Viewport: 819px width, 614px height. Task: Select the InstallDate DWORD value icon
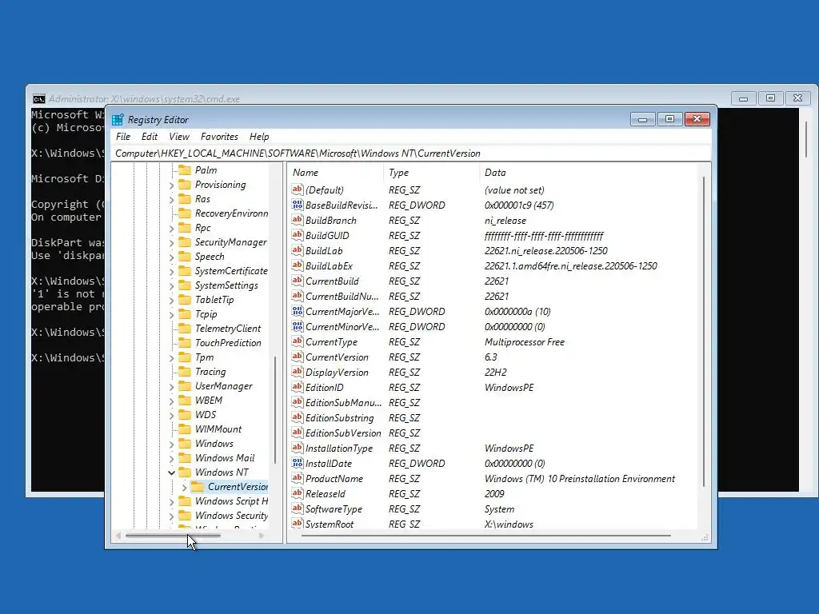tap(298, 463)
